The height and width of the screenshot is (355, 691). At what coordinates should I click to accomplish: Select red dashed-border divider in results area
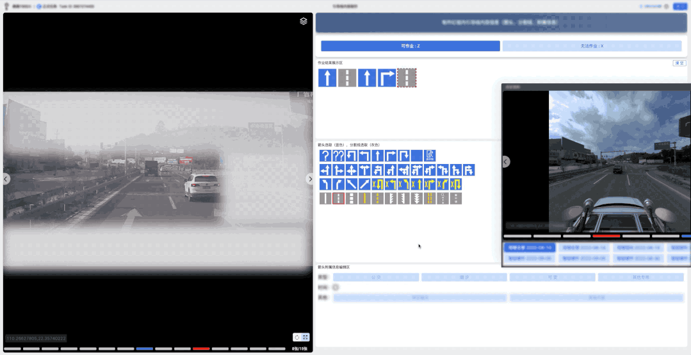[406, 78]
